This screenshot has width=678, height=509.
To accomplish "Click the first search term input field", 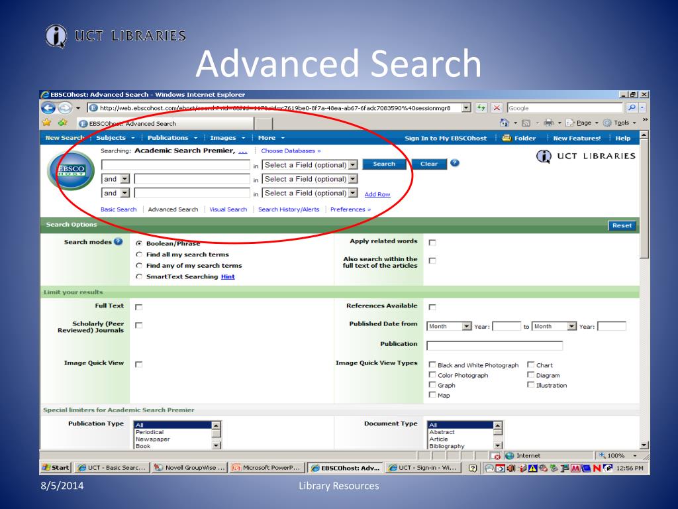I will coord(175,165).
